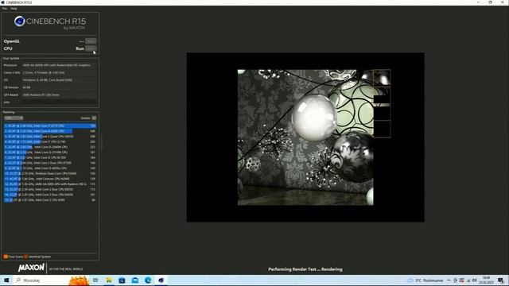Select ranking entry 10, Pentium Dual-Core CPU
Image resolution: width=509 pixels, height=286 pixels.
[50, 173]
